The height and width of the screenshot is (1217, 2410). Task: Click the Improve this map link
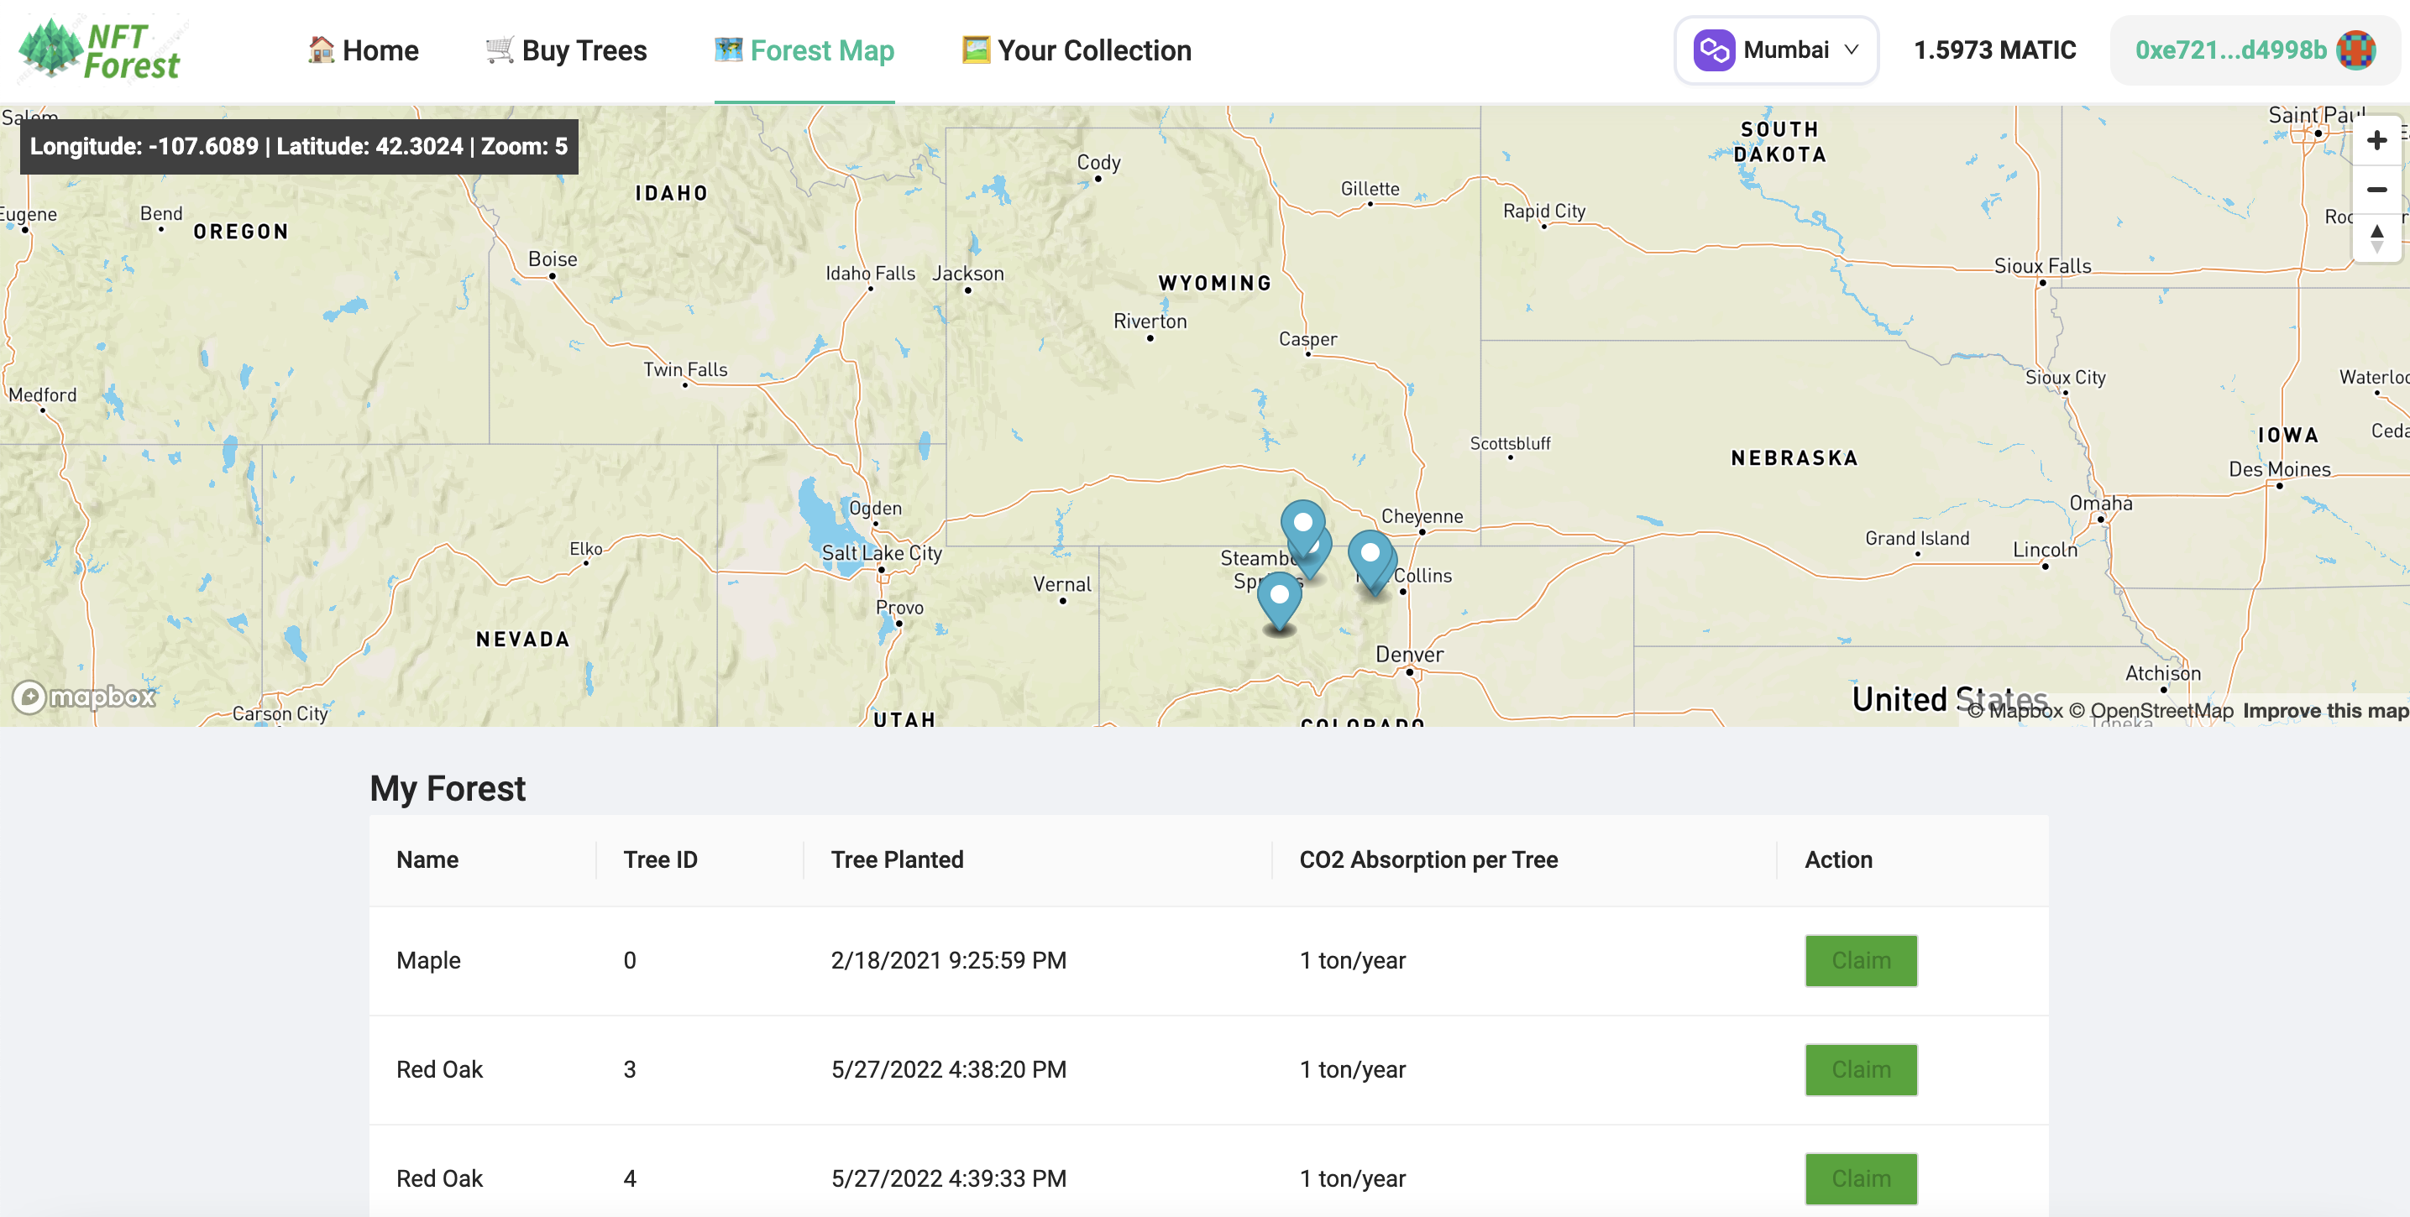2325,711
